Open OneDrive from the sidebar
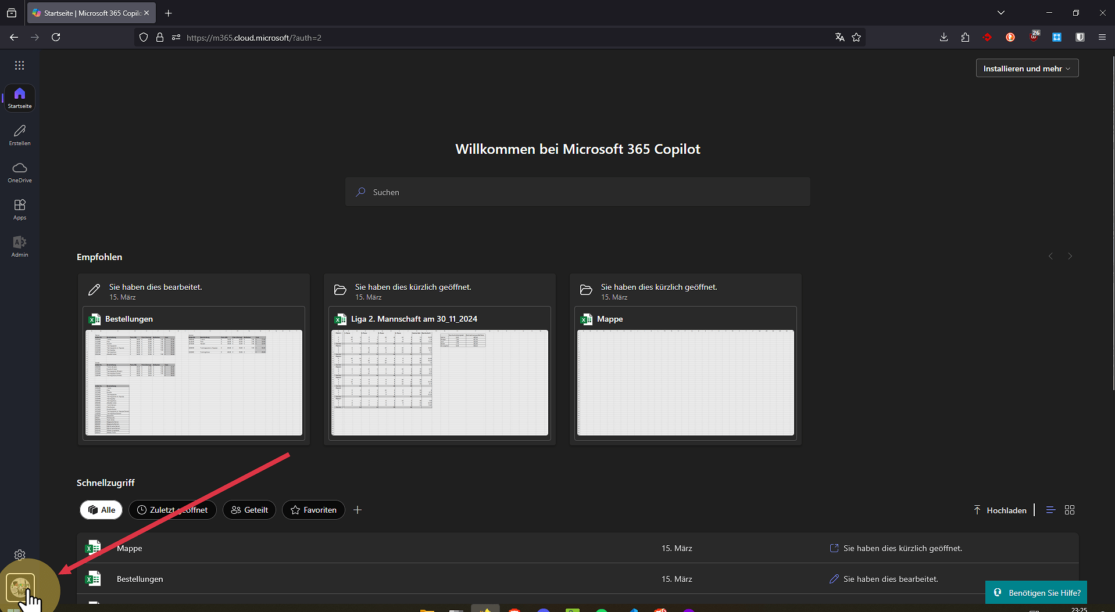Image resolution: width=1115 pixels, height=612 pixels. click(20, 172)
